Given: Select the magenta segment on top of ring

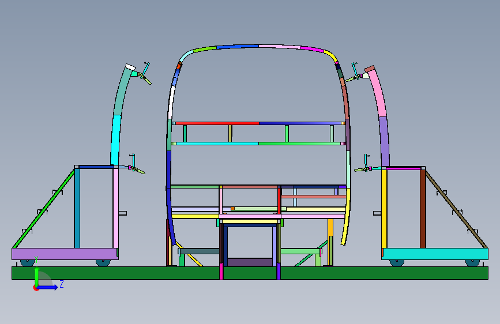Looking at the screenshot, I should (312, 49).
